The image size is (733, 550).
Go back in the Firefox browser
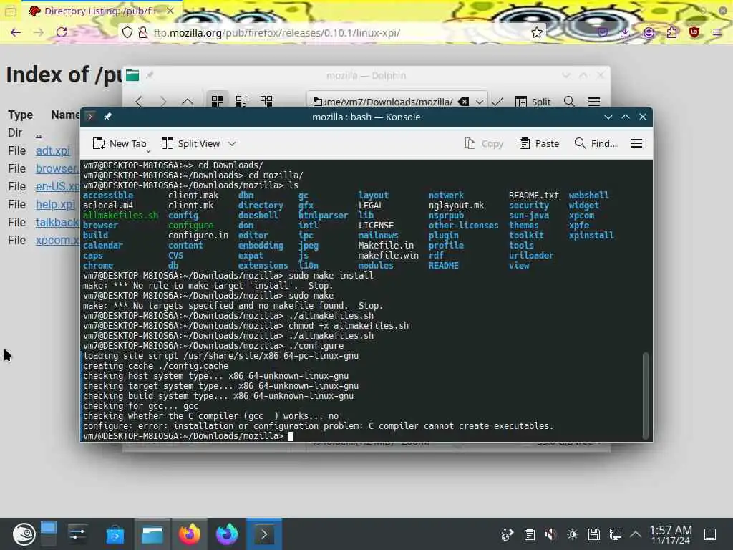16,32
